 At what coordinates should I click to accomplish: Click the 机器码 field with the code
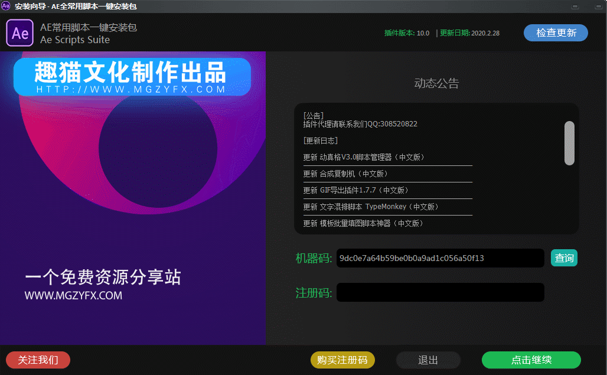[440, 258]
